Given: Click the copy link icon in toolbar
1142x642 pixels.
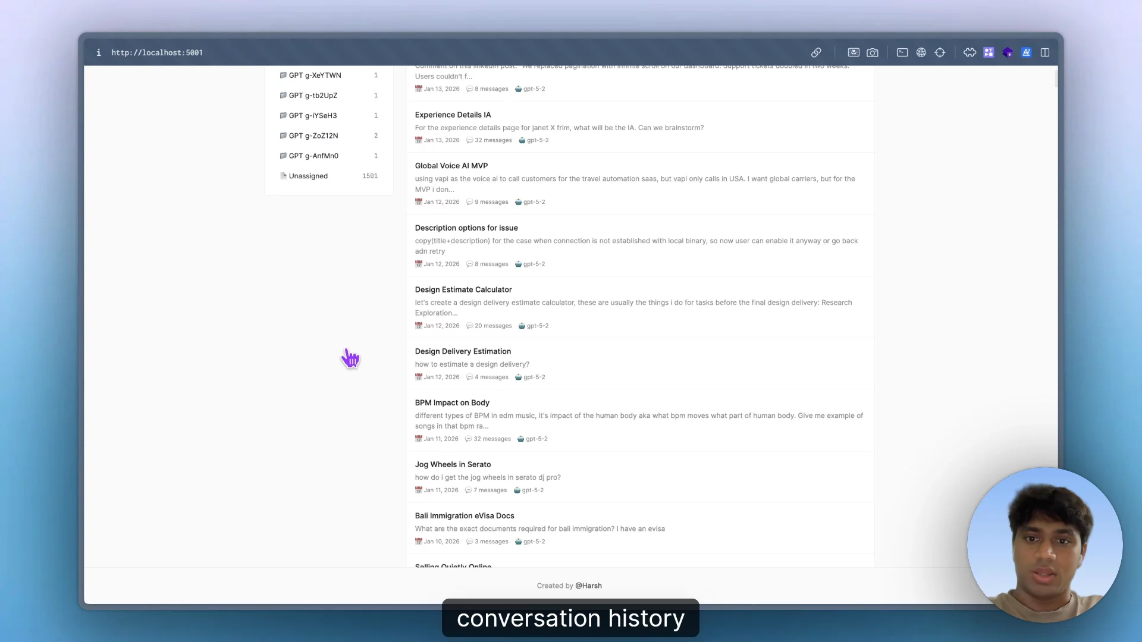Looking at the screenshot, I should pyautogui.click(x=816, y=52).
